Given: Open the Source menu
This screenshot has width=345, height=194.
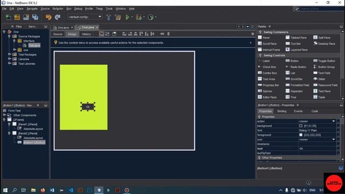Looking at the screenshot, I should tap(45, 9).
